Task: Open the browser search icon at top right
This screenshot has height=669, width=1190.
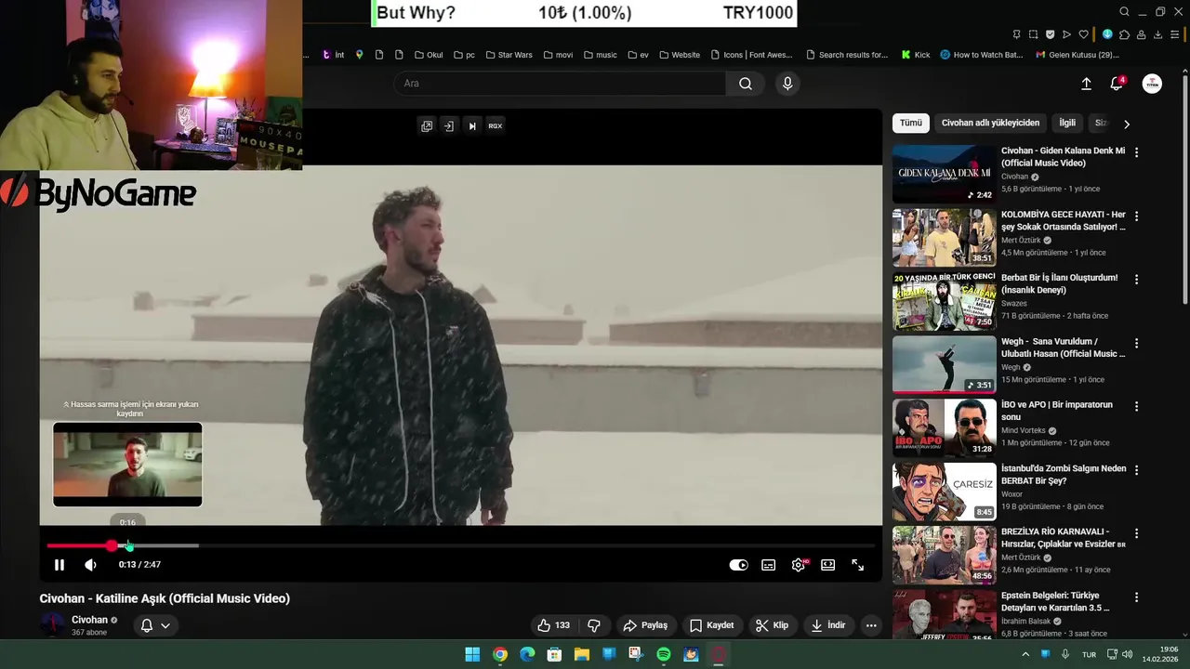Action: click(1125, 12)
